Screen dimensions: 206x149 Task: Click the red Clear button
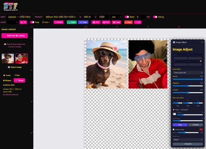pos(128,22)
